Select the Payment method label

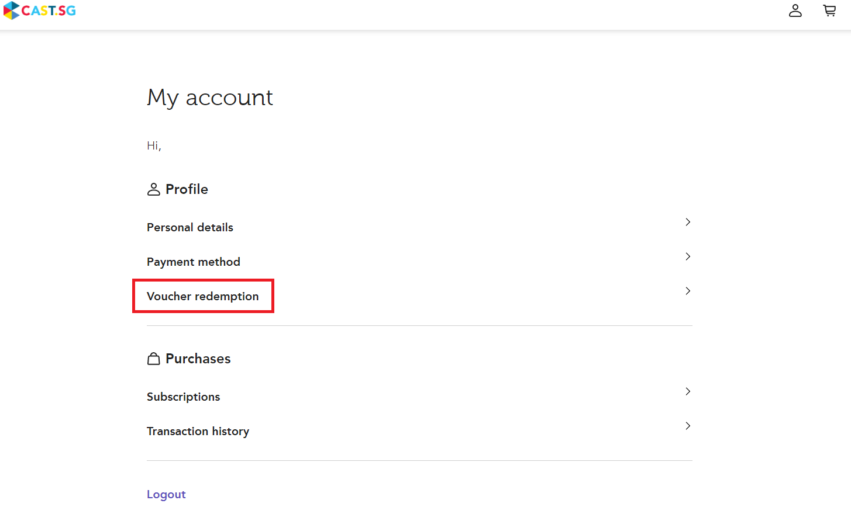pyautogui.click(x=194, y=262)
